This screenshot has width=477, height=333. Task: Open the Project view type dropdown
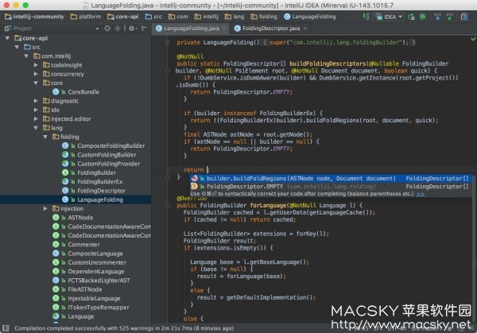click(97, 29)
